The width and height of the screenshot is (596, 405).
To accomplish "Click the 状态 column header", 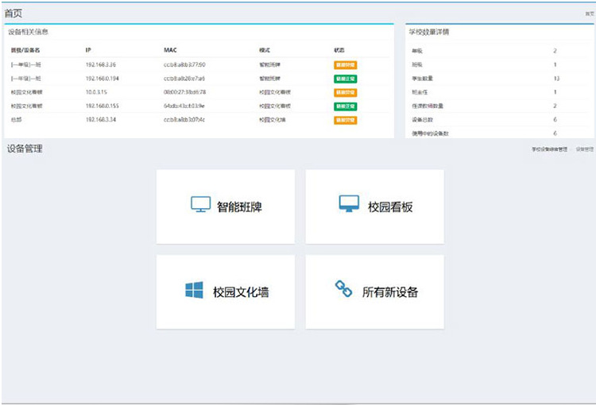I will tap(339, 50).
